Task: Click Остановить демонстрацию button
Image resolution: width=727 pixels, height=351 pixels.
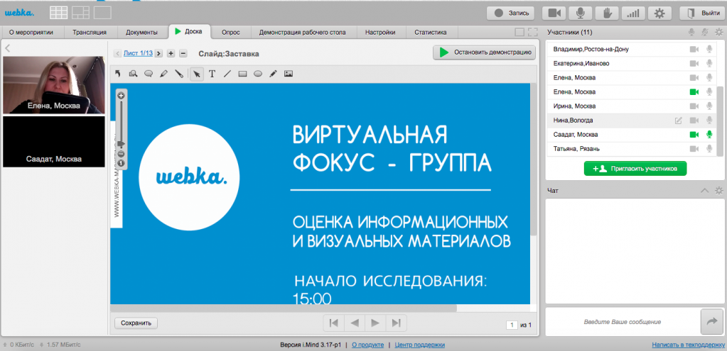Action: (x=484, y=52)
